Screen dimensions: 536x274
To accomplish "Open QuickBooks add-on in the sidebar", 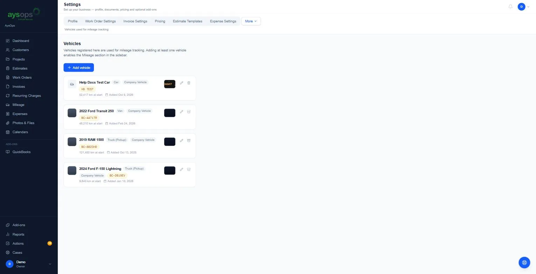I will pos(29,152).
